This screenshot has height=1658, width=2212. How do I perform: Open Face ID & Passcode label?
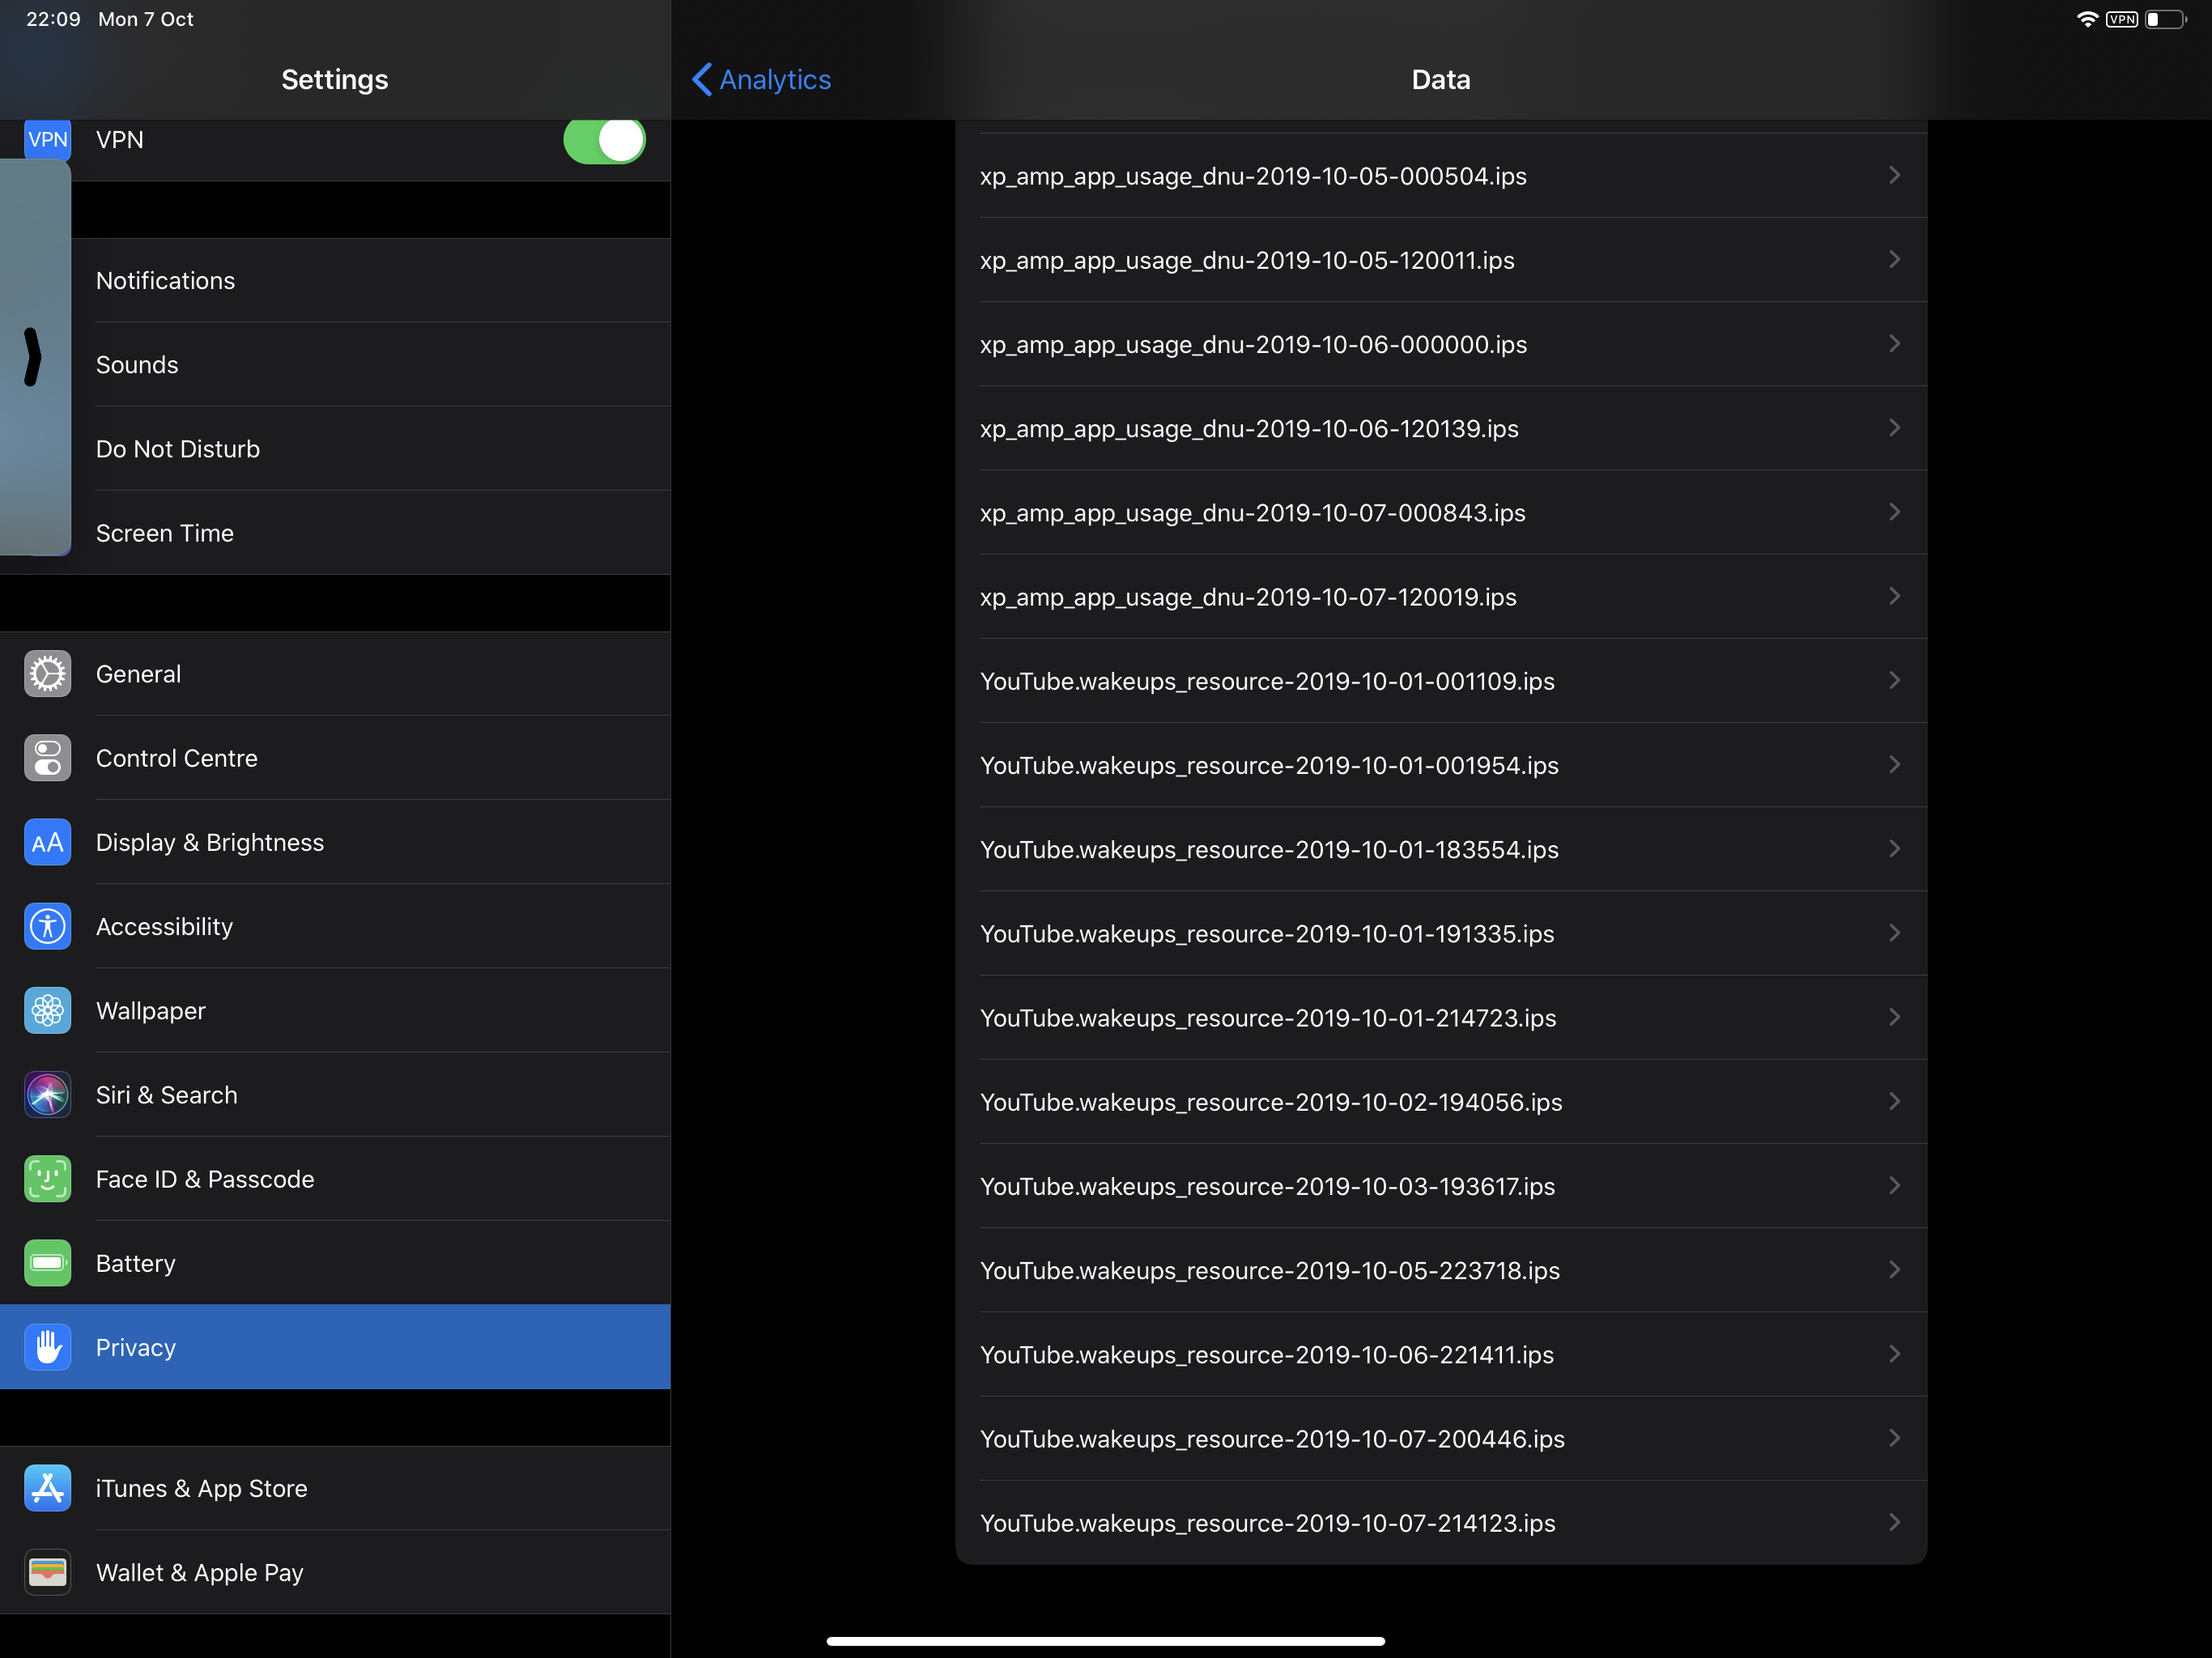tap(205, 1179)
